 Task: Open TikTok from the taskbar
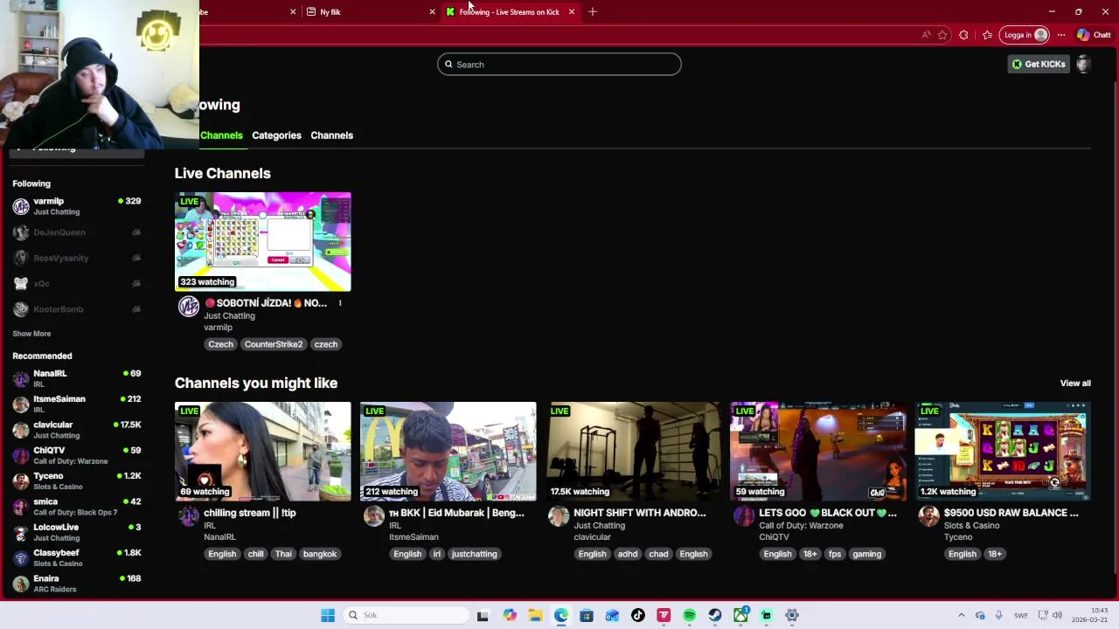tap(638, 615)
